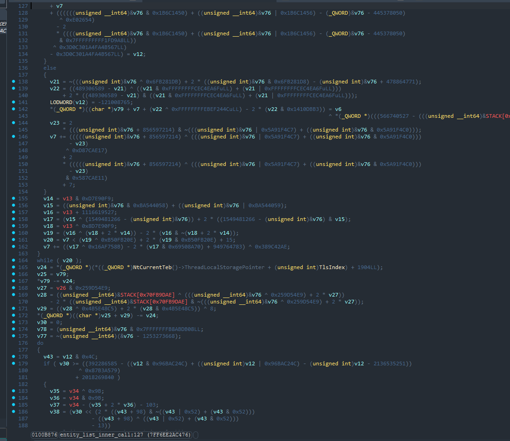Click the 0100B876 offset in status bar
This screenshot has width=510, height=441.
(44, 435)
